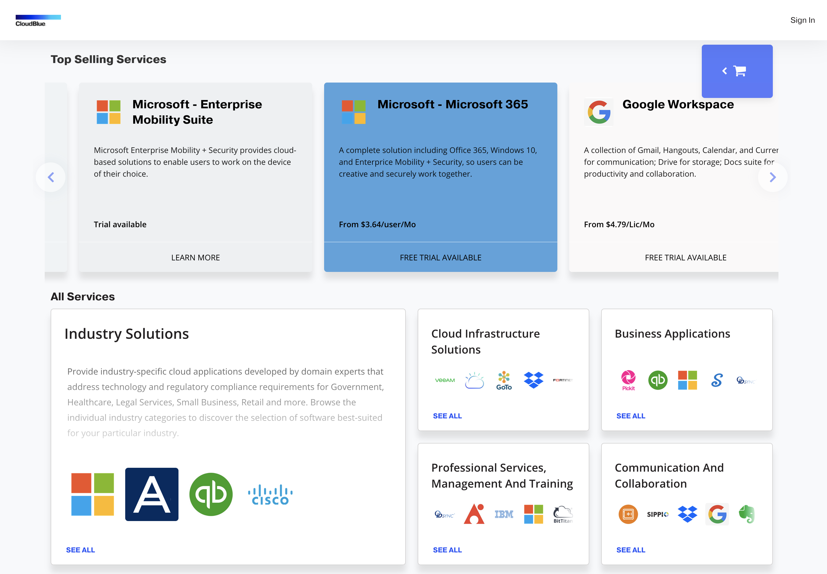
Task: Click Sign In link
Action: (802, 20)
